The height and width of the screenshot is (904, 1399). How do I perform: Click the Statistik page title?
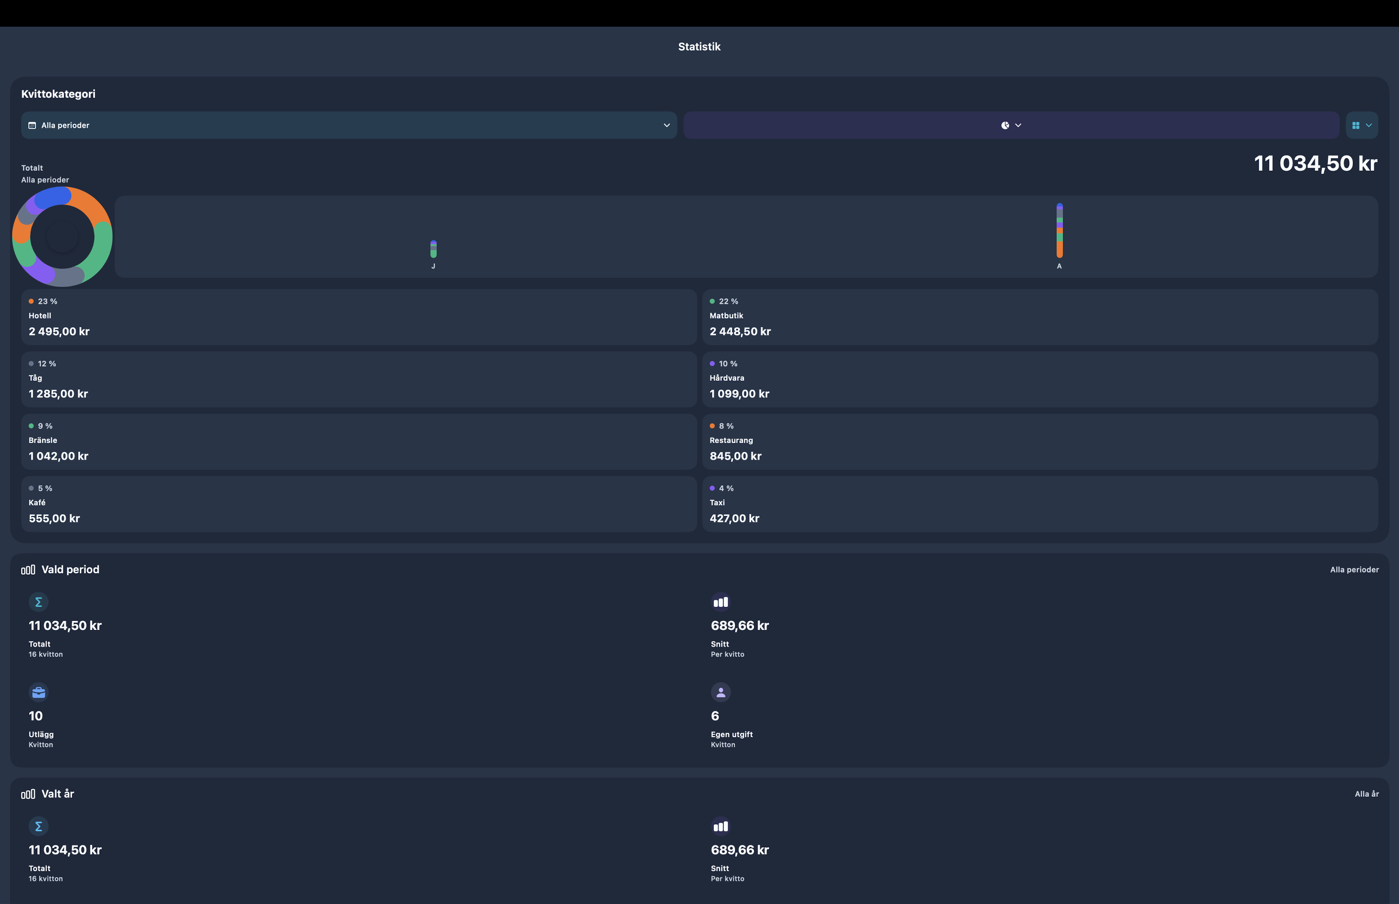pos(699,47)
